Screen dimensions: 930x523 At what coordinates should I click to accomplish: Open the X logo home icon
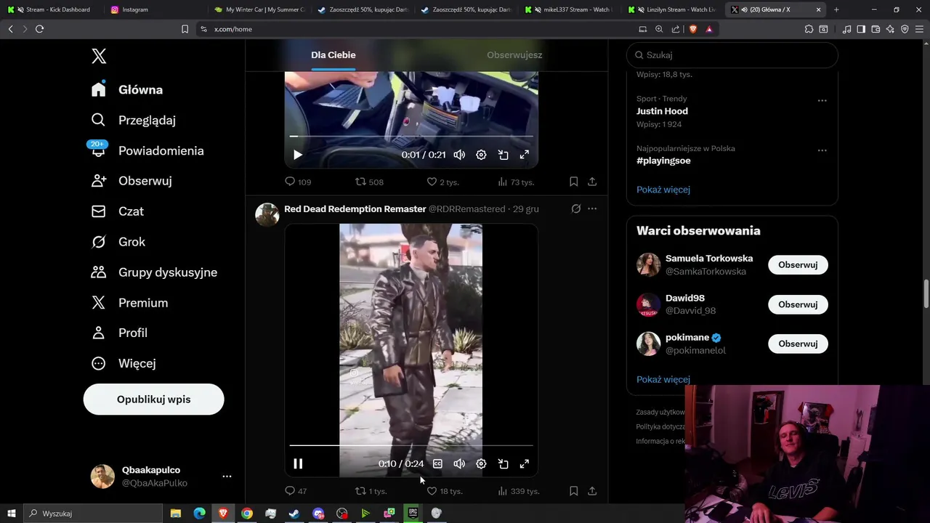(99, 56)
